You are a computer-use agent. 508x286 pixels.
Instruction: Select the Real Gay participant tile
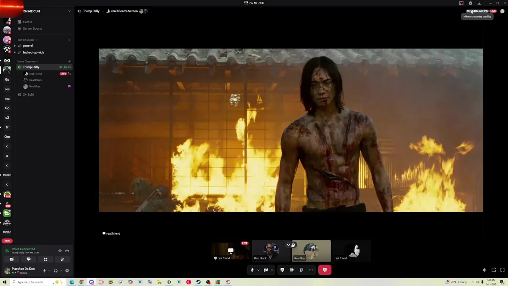(x=311, y=251)
